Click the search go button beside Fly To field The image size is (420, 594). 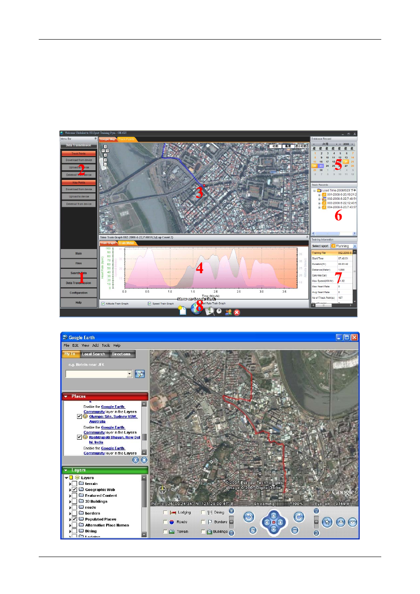[x=140, y=374]
